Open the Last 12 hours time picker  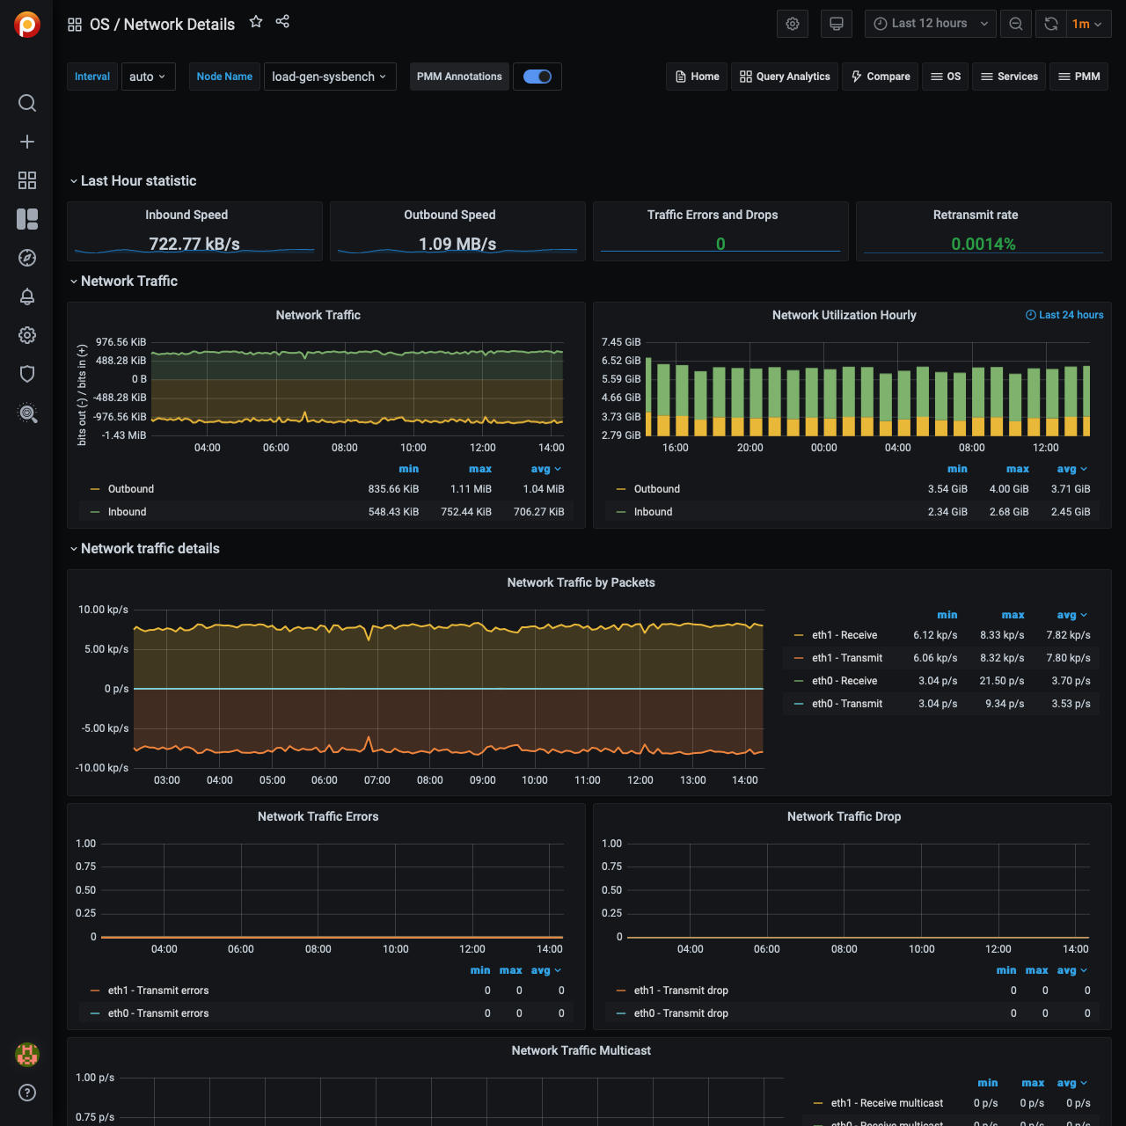(930, 24)
